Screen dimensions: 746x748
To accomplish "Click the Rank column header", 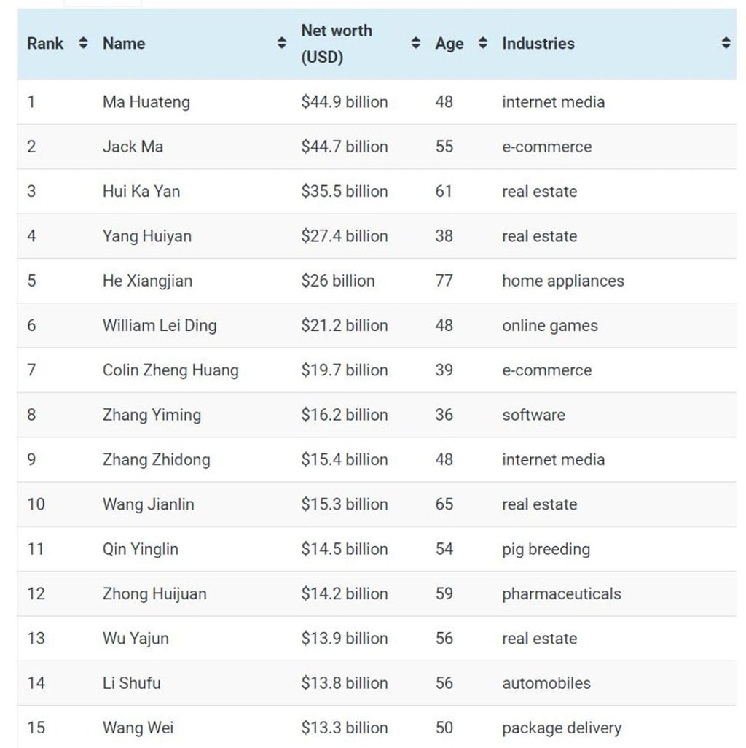I will [x=44, y=42].
